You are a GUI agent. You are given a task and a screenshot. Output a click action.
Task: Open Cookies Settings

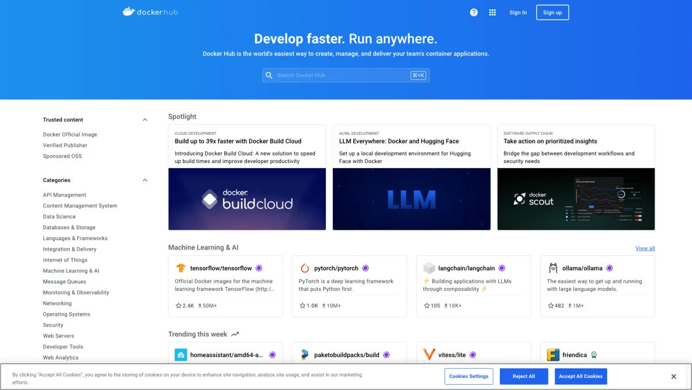tap(469, 377)
